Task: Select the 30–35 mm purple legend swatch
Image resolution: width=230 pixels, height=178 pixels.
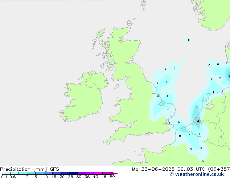Action: [82, 173]
